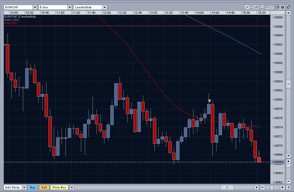Click the 1.6562 price axis label
The height and width of the screenshot is (192, 294).
(x=278, y=182)
